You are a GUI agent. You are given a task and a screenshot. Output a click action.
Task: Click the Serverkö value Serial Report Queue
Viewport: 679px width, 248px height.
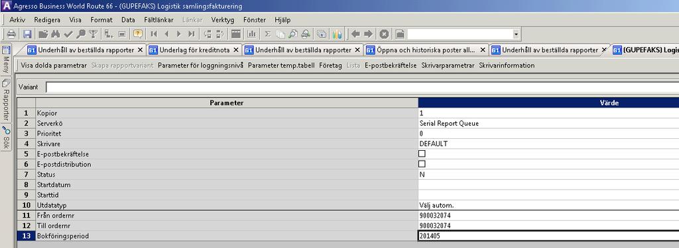pos(548,123)
